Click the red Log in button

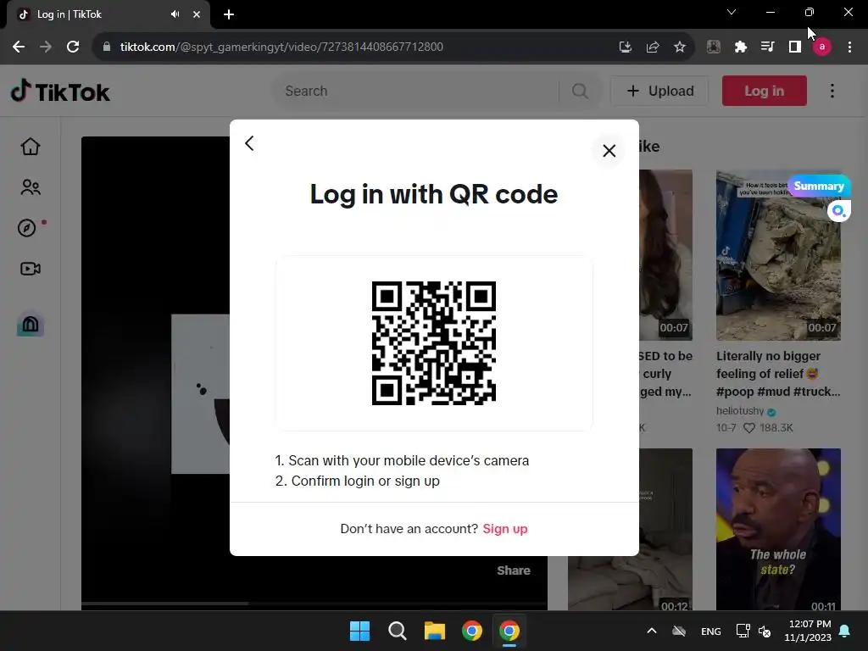[x=764, y=91]
